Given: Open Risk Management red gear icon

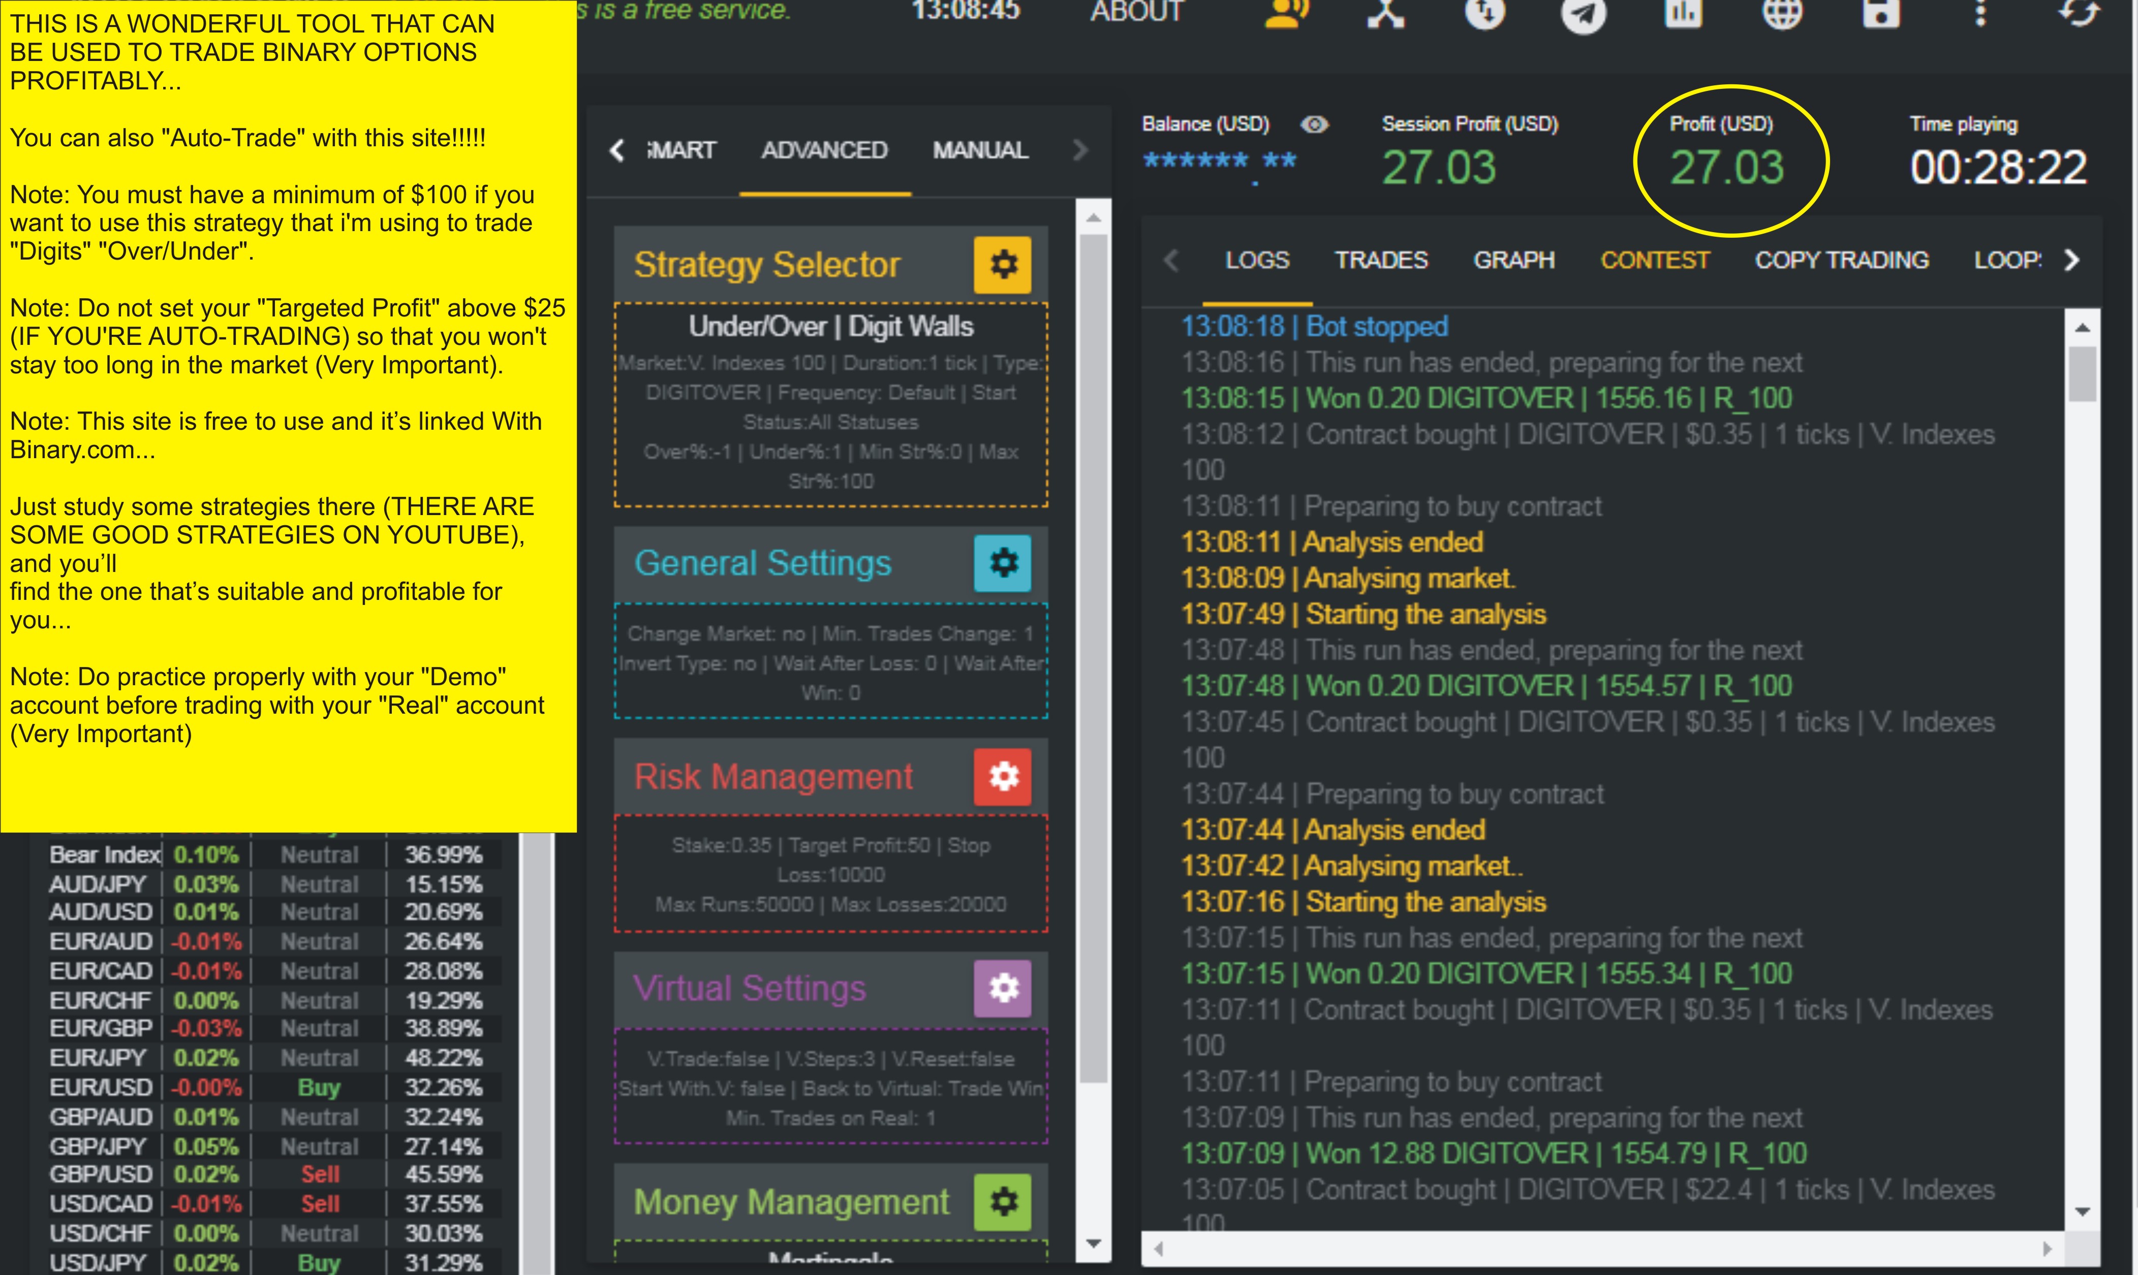Looking at the screenshot, I should (x=1002, y=777).
